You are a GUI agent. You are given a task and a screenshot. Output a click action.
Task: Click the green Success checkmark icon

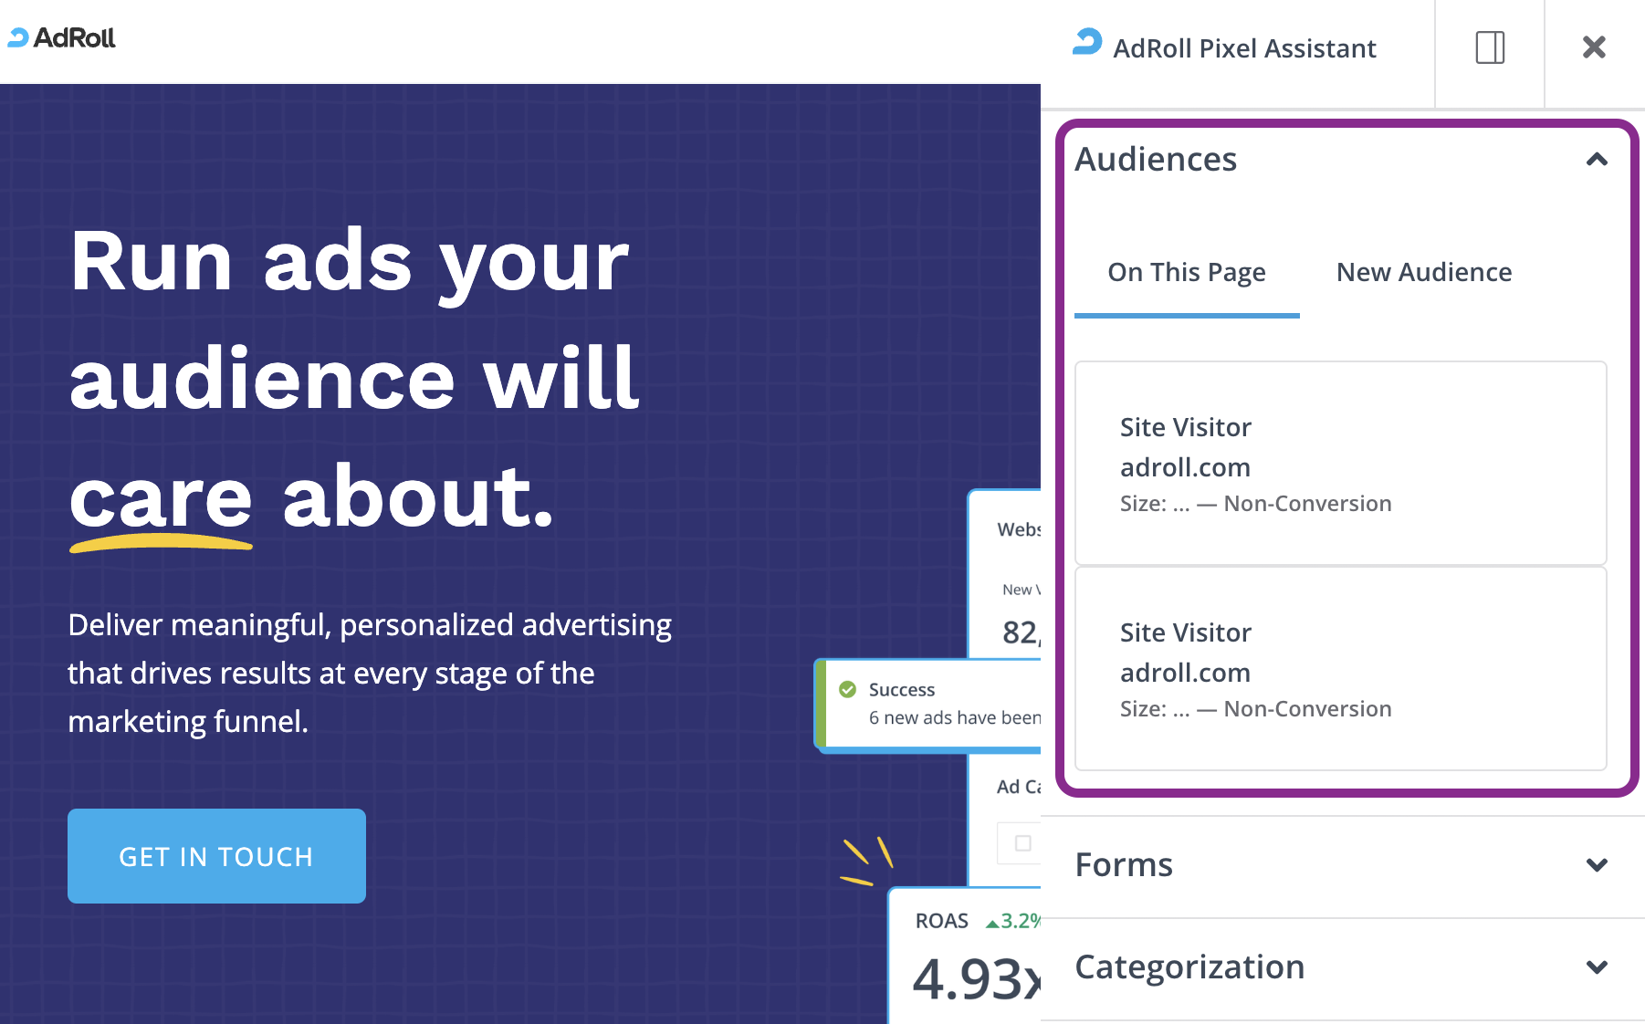(847, 689)
